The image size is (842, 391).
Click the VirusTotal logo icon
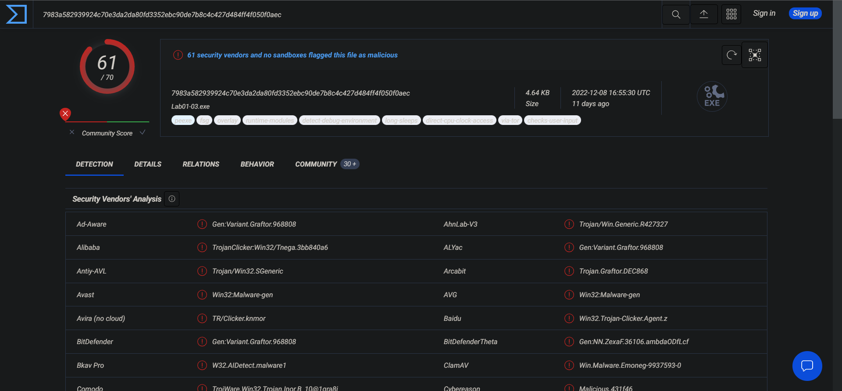(16, 14)
